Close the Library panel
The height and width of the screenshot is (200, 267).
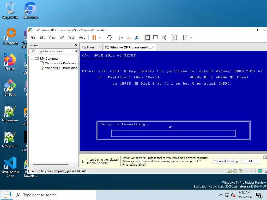(x=76, y=45)
